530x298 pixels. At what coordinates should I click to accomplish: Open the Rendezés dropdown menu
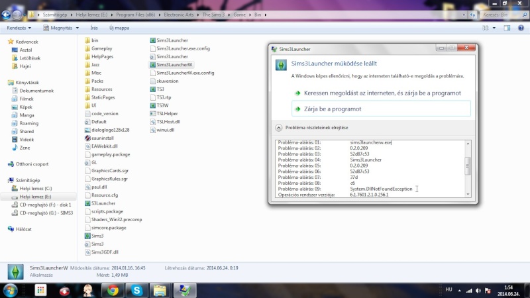click(x=19, y=28)
